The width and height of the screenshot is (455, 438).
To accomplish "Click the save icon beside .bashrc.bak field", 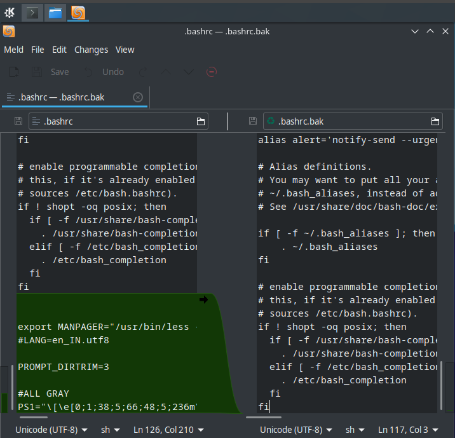I will [253, 121].
